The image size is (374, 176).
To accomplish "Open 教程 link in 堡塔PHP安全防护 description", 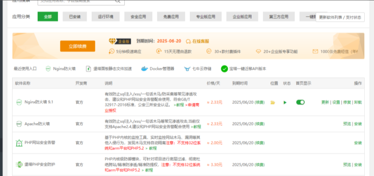I will pyautogui.click(x=148, y=170).
